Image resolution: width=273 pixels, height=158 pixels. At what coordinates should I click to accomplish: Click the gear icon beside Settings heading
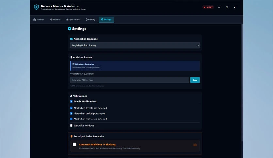tap(70, 28)
